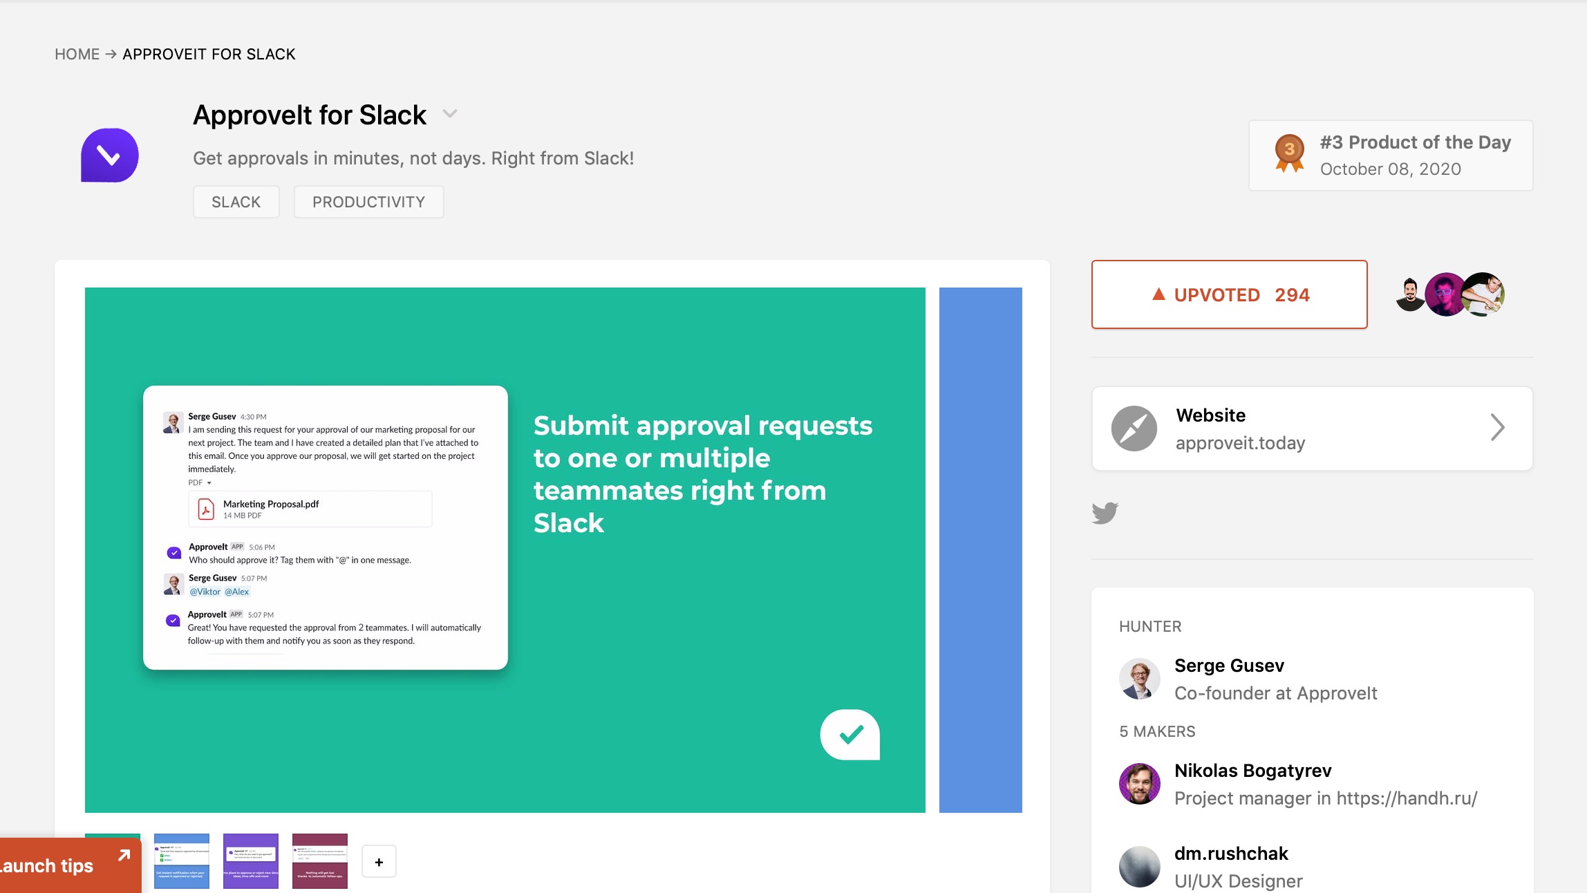
Task: Click the UPVOTED 294 button
Action: click(x=1230, y=294)
